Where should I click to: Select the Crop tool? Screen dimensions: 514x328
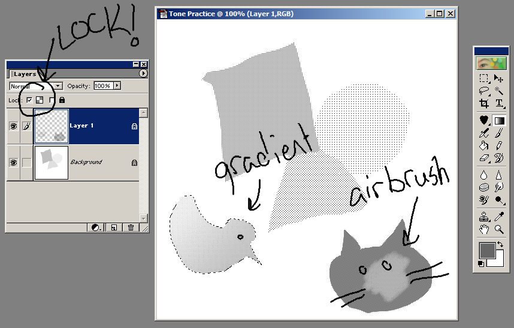[x=483, y=103]
